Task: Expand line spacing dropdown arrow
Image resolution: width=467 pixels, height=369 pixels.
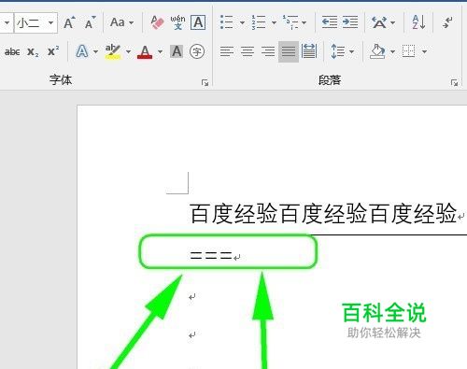Action: [351, 51]
